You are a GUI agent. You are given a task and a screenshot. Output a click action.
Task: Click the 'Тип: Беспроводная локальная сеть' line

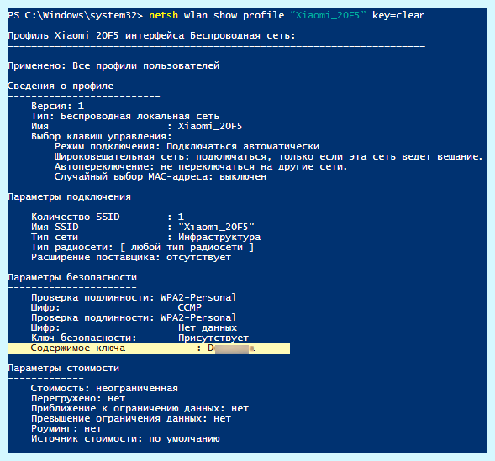(125, 116)
